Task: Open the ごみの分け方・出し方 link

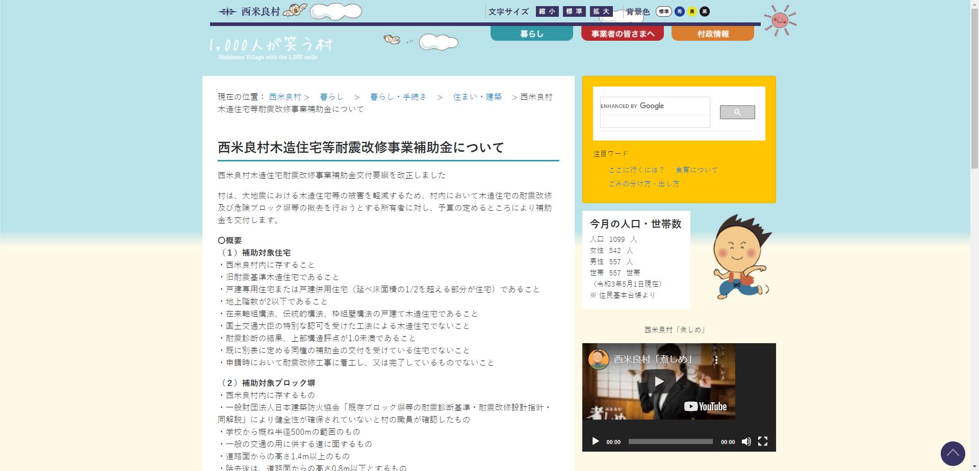Action: (x=643, y=184)
